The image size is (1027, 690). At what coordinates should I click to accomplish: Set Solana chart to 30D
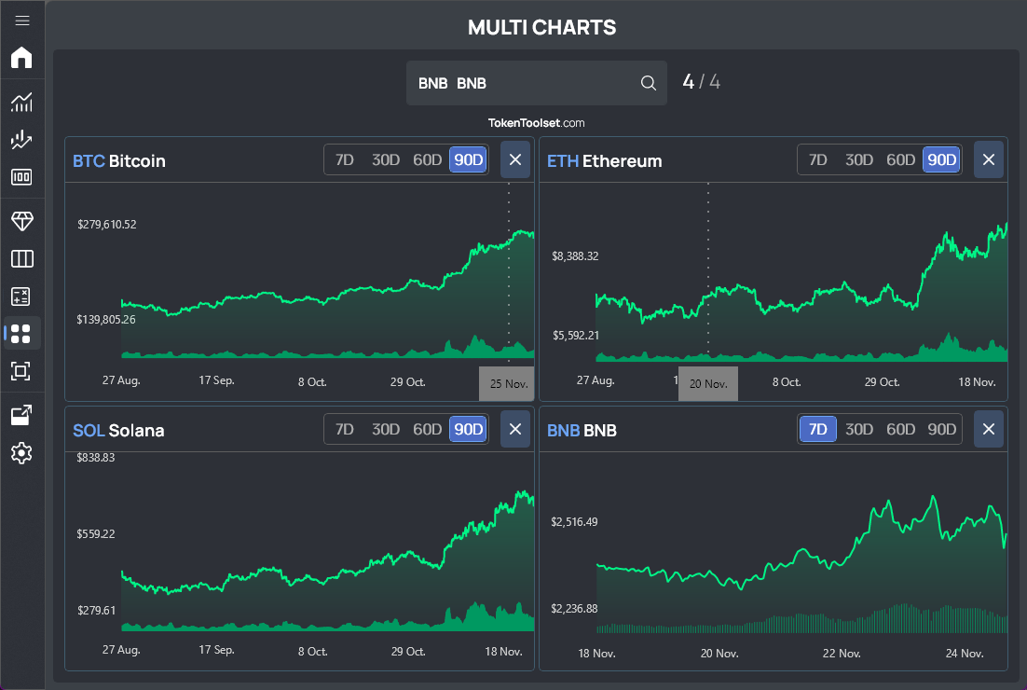click(386, 429)
